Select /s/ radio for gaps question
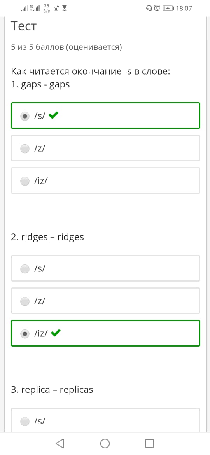 (x=25, y=116)
